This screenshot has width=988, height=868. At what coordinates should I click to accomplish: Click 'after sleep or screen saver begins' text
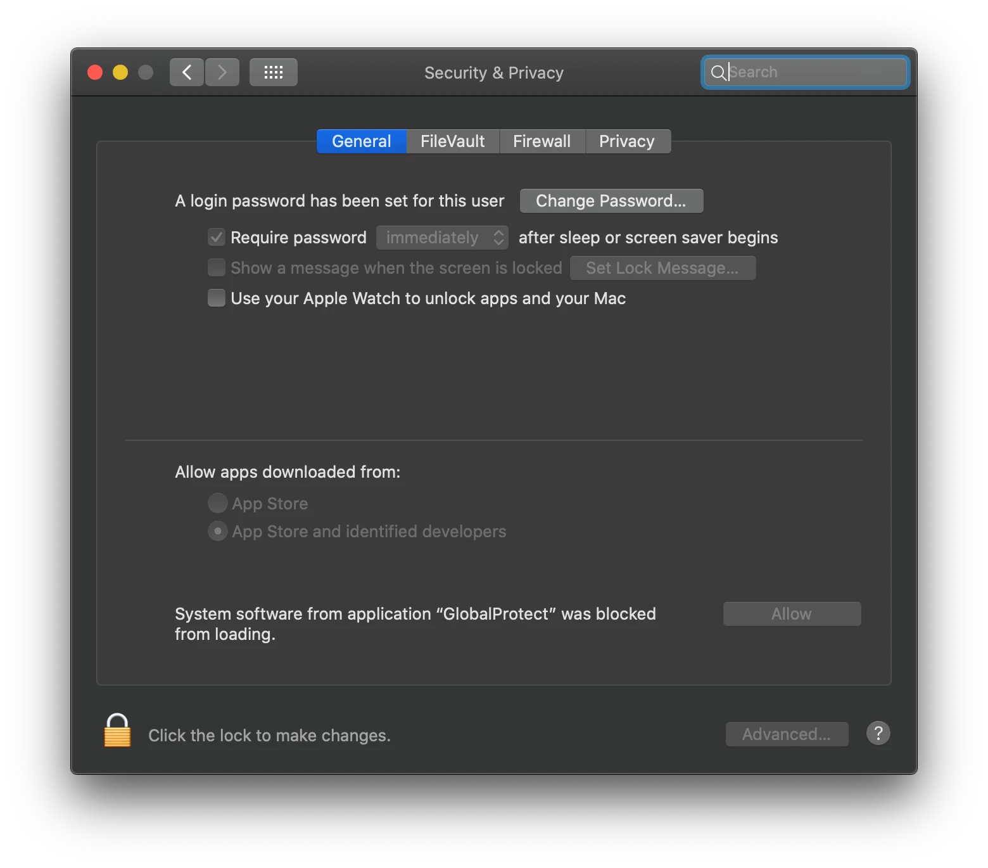[649, 238]
